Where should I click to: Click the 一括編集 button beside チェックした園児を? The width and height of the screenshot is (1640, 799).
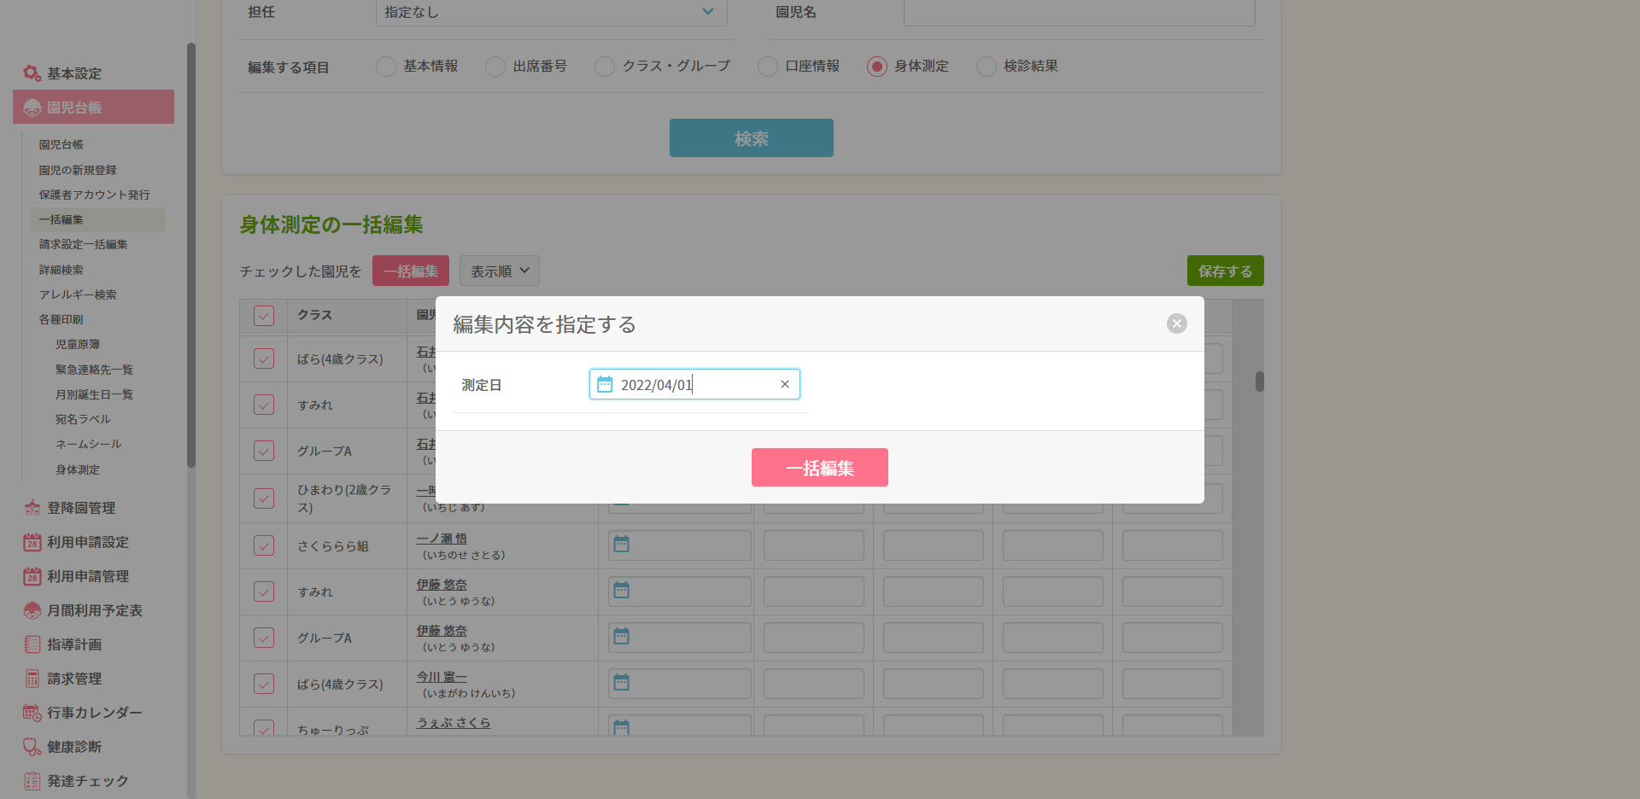[x=411, y=271]
